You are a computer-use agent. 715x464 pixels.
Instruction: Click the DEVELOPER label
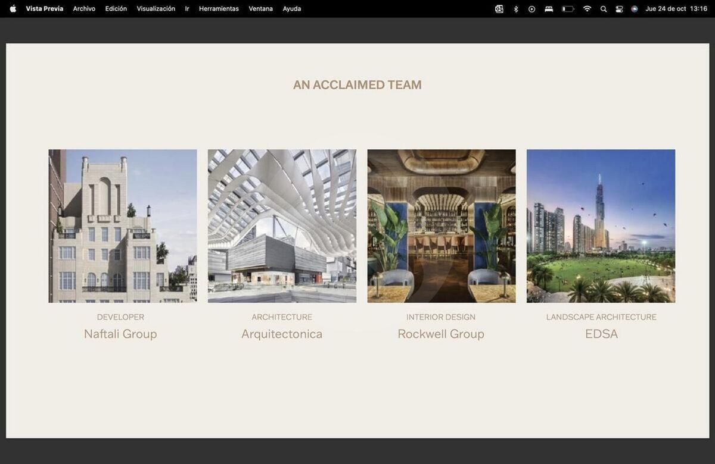point(120,317)
